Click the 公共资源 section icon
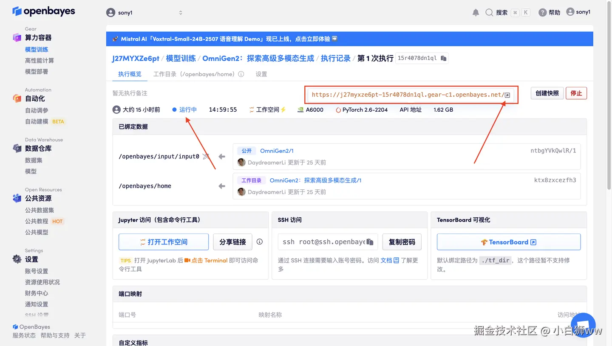612x346 pixels. point(17,198)
